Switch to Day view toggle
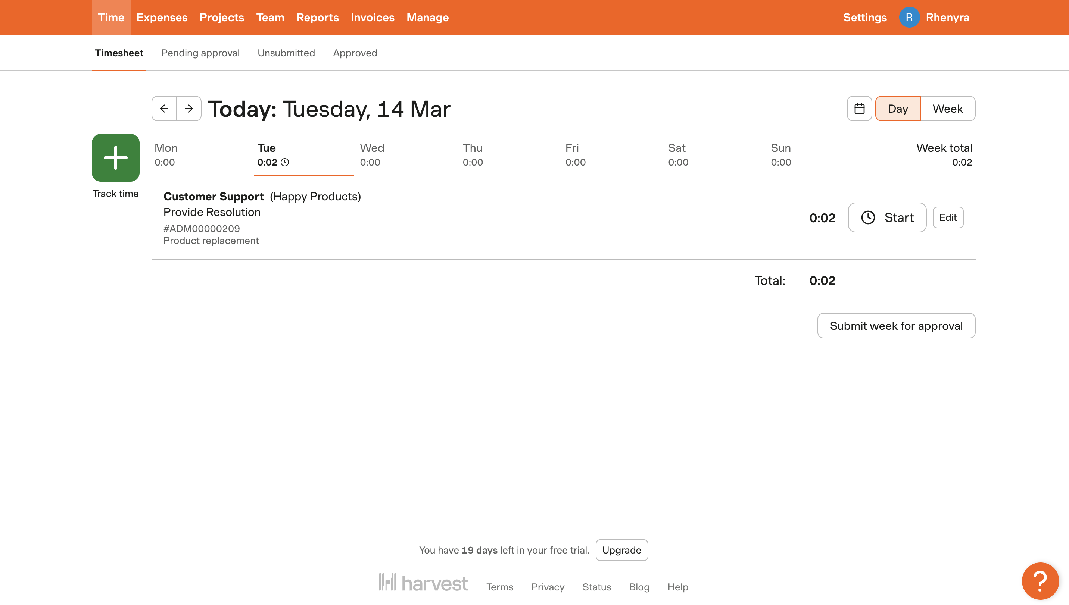This screenshot has height=605, width=1069. pyautogui.click(x=898, y=109)
